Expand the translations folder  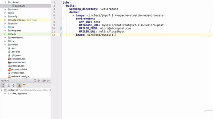point(5,37)
